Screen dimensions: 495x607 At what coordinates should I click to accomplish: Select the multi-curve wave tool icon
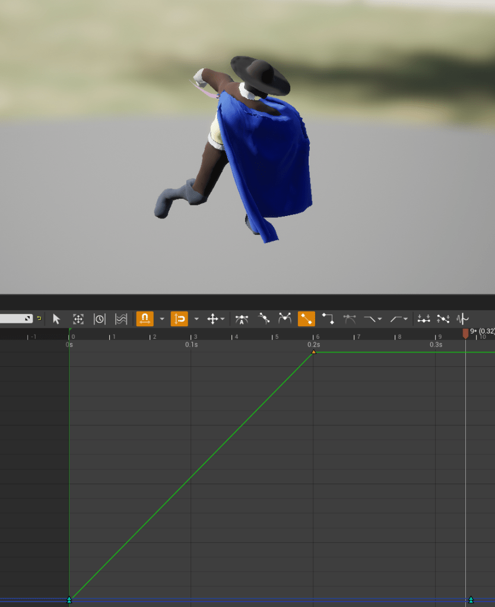pos(121,319)
